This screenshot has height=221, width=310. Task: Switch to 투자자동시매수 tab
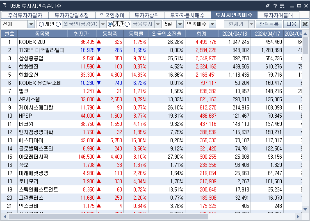coord(187,15)
